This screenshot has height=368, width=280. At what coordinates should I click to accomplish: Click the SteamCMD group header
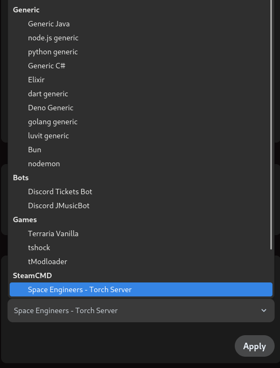(x=32, y=275)
